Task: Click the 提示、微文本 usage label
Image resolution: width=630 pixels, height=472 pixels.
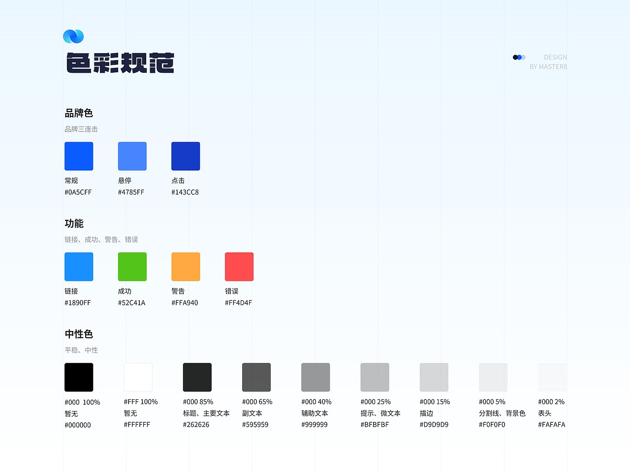Action: 380,413
